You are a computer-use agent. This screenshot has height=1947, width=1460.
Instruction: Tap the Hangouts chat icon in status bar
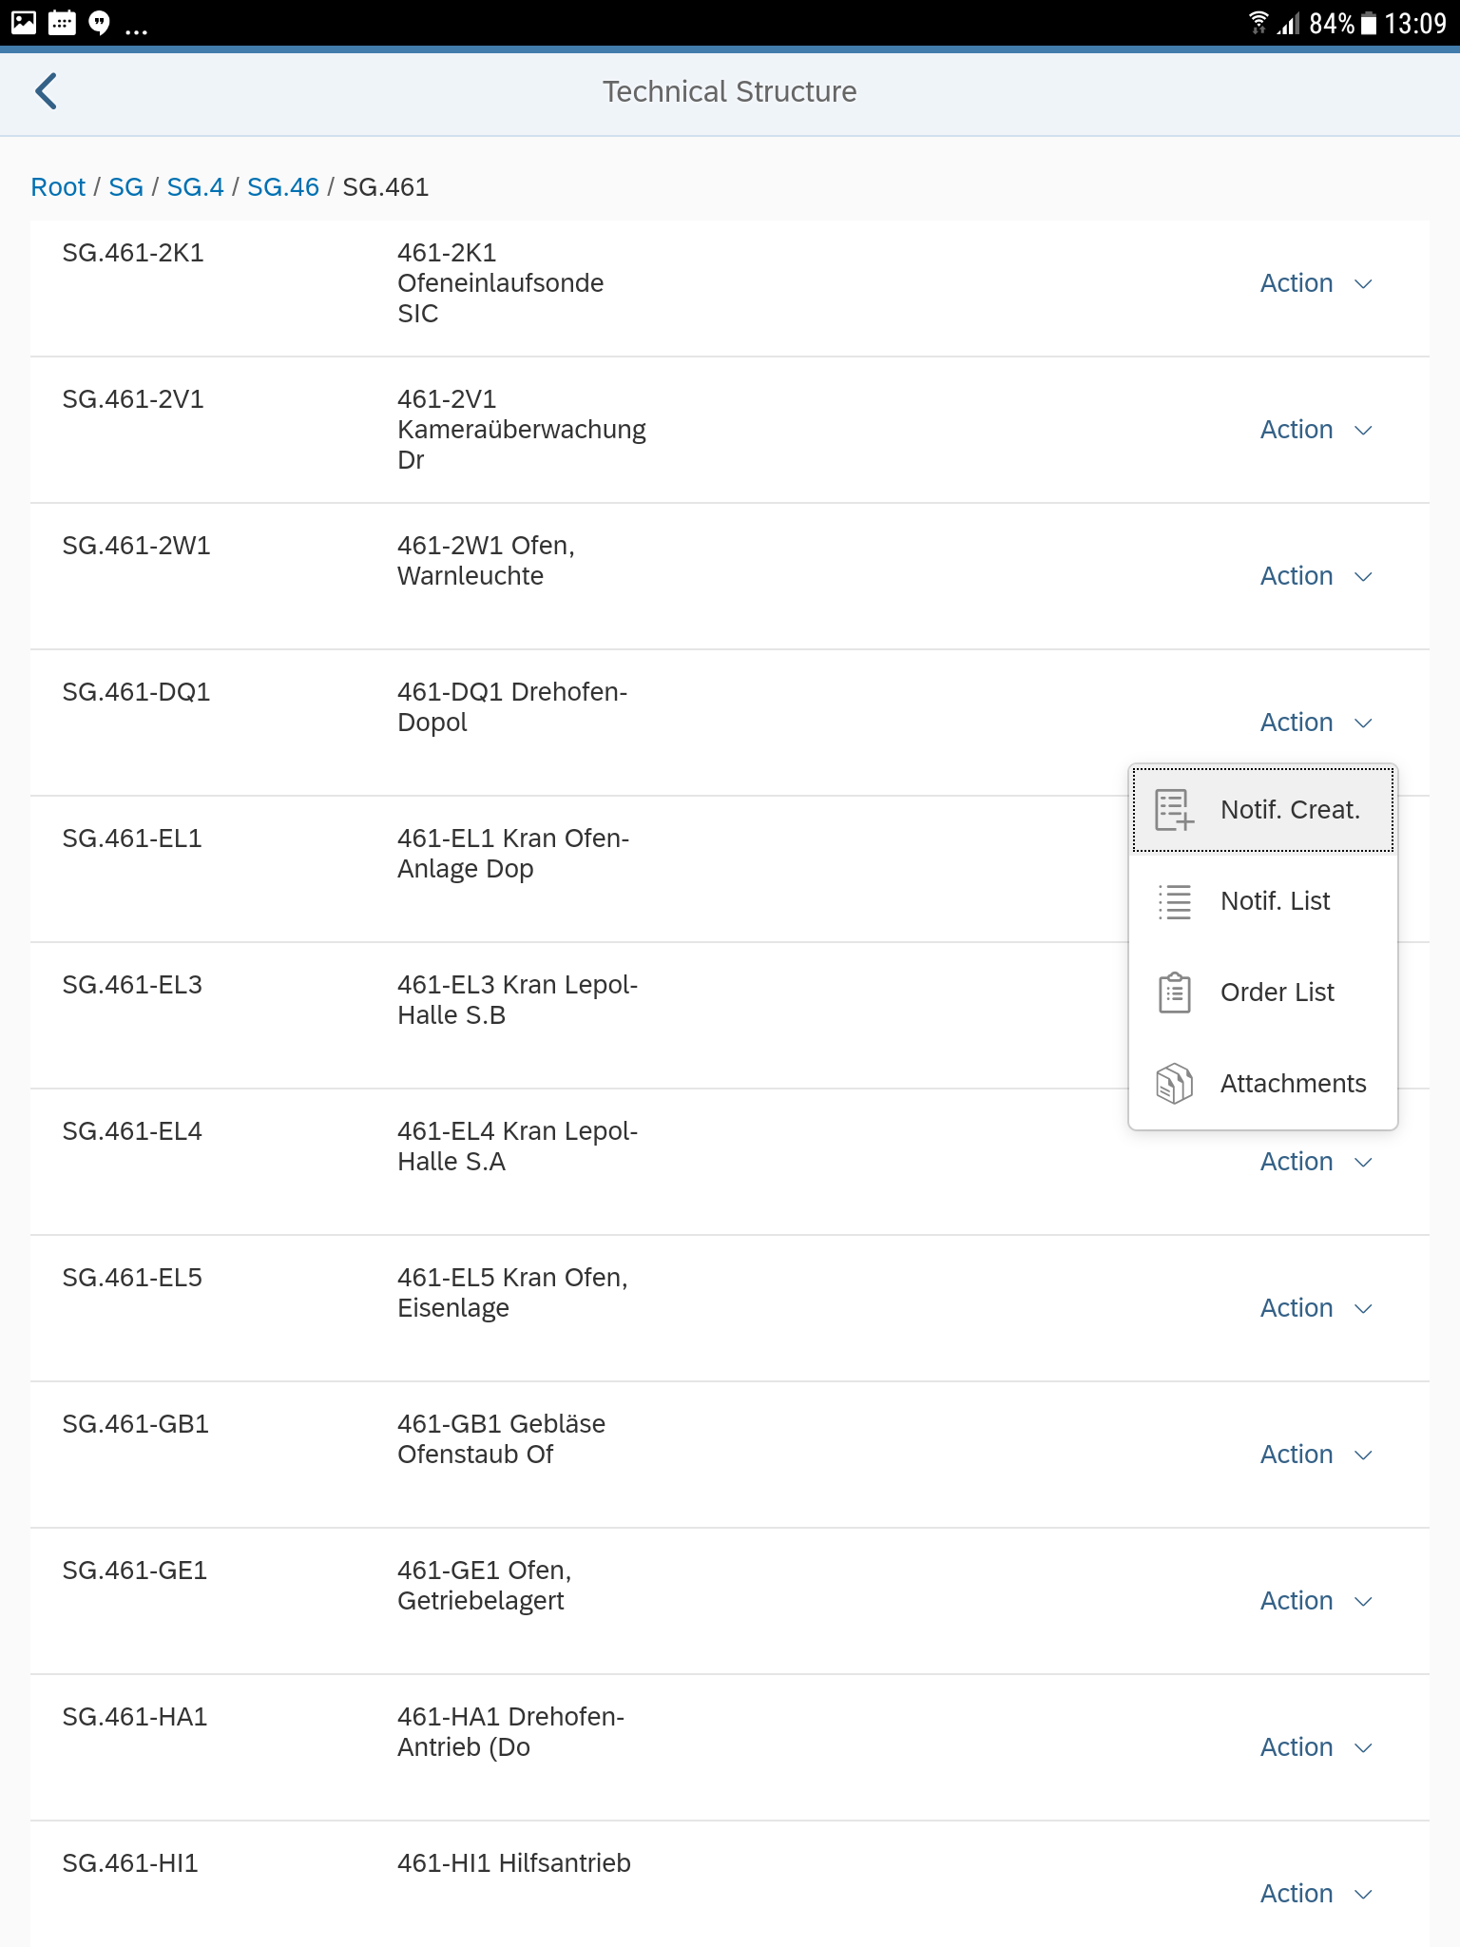coord(99,22)
